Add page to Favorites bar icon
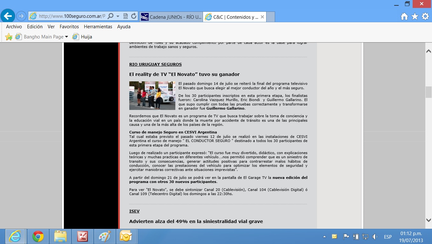432x244 pixels. click(x=9, y=37)
